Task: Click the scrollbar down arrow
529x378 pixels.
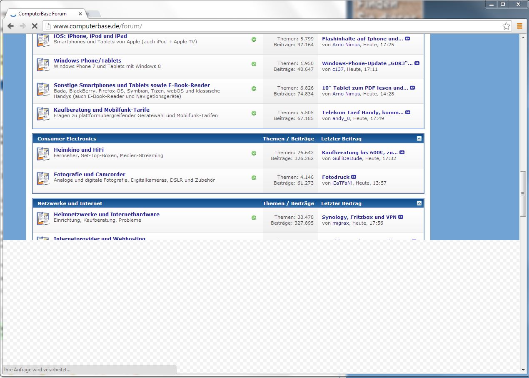Action: tap(523, 370)
